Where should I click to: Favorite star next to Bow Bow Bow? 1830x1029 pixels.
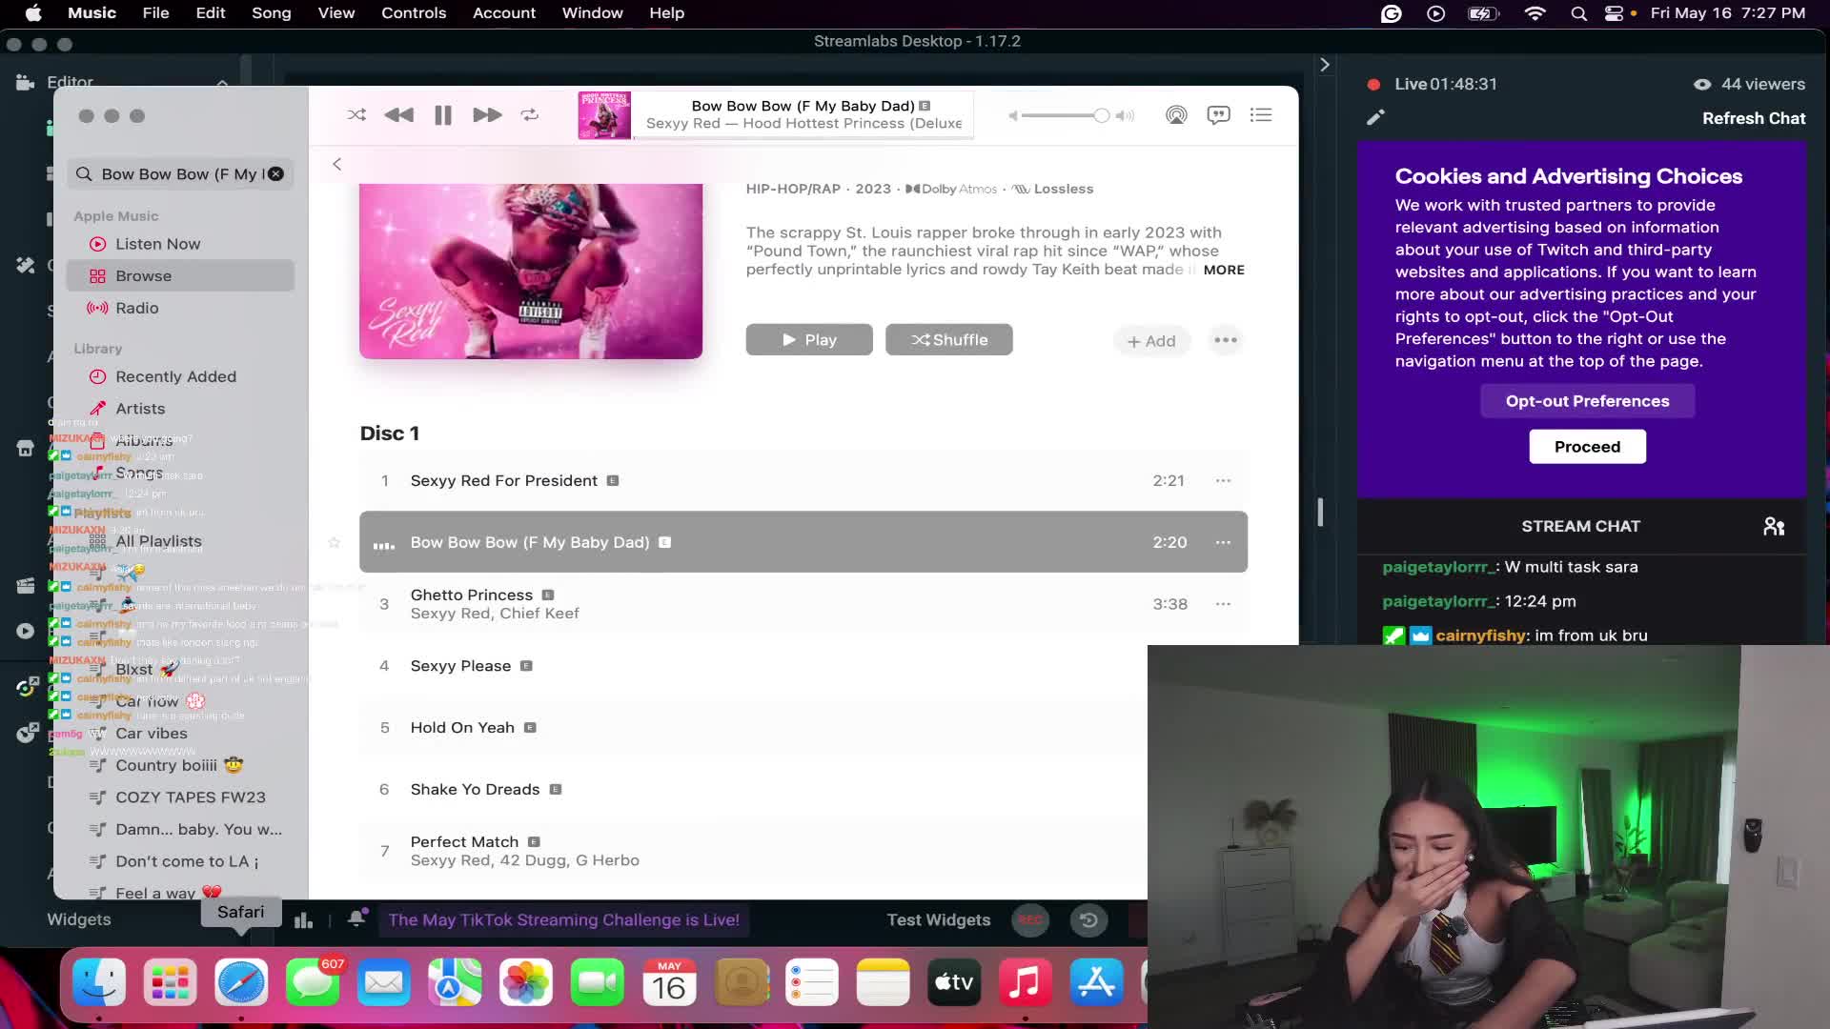[x=334, y=542]
